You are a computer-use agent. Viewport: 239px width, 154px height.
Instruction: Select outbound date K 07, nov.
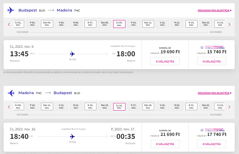coord(90,24)
